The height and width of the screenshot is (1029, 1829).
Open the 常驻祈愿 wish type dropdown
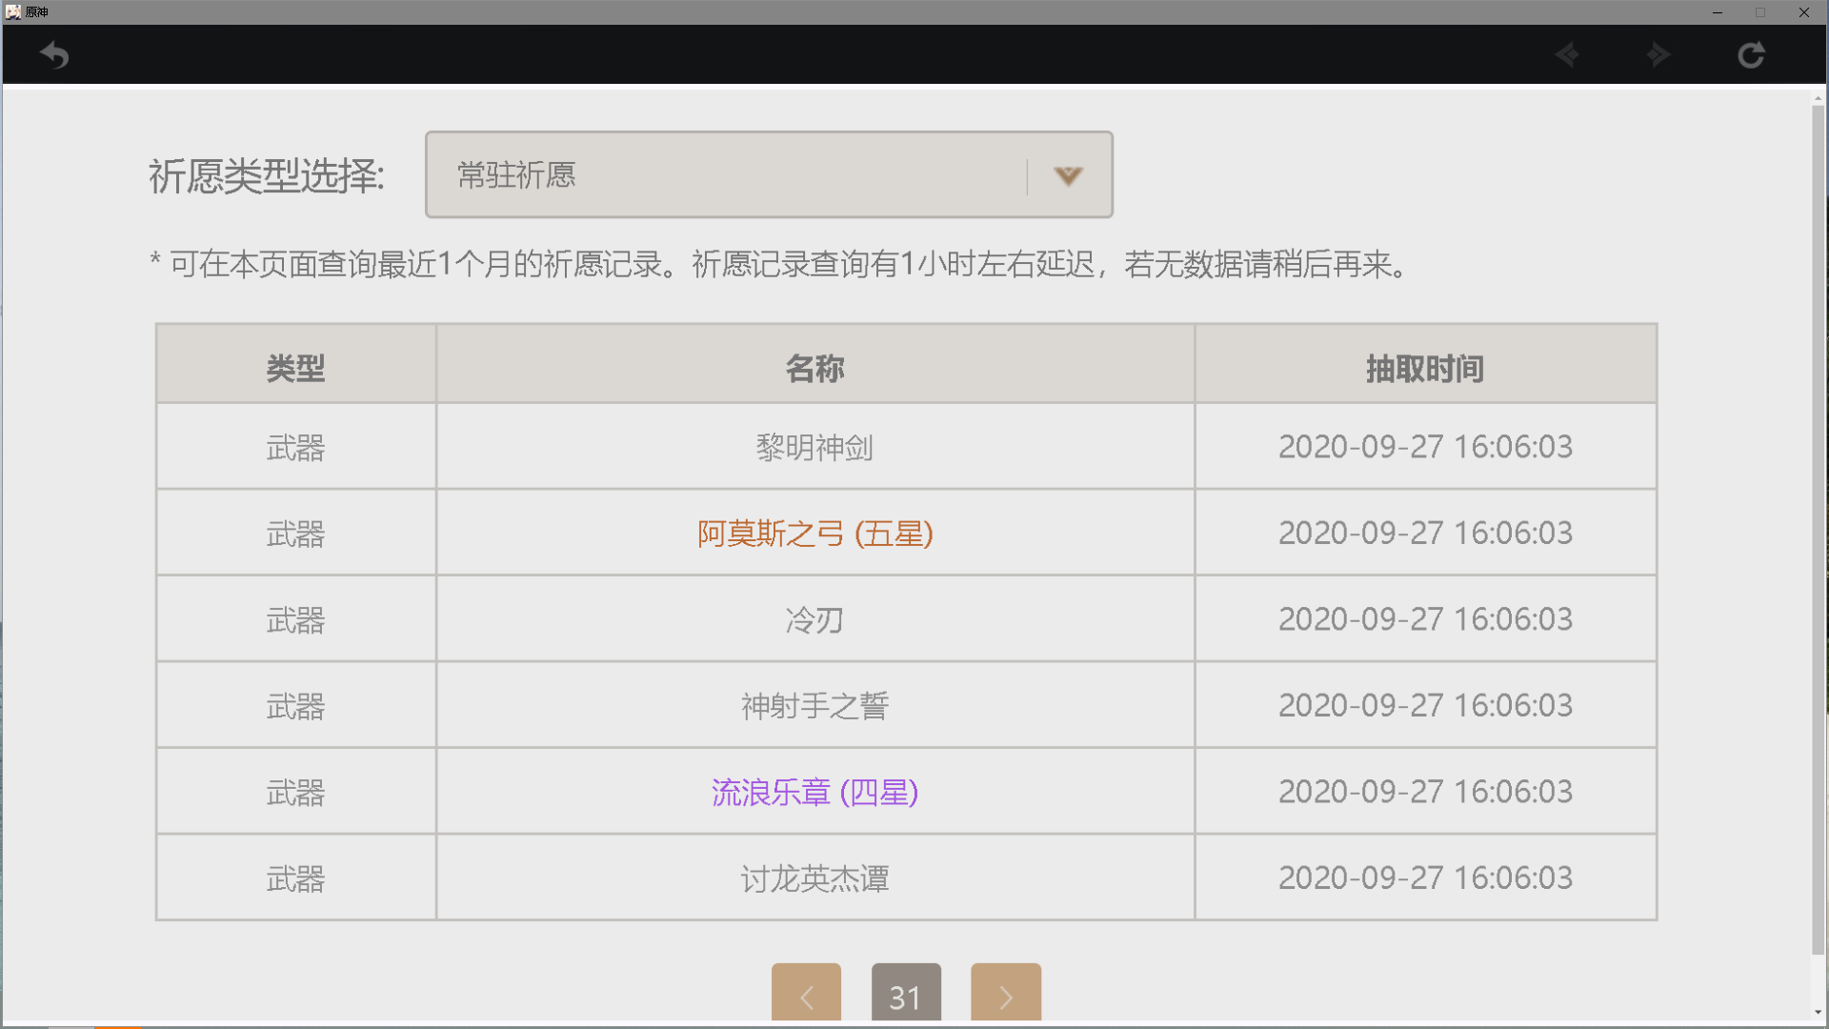pyautogui.click(x=724, y=175)
